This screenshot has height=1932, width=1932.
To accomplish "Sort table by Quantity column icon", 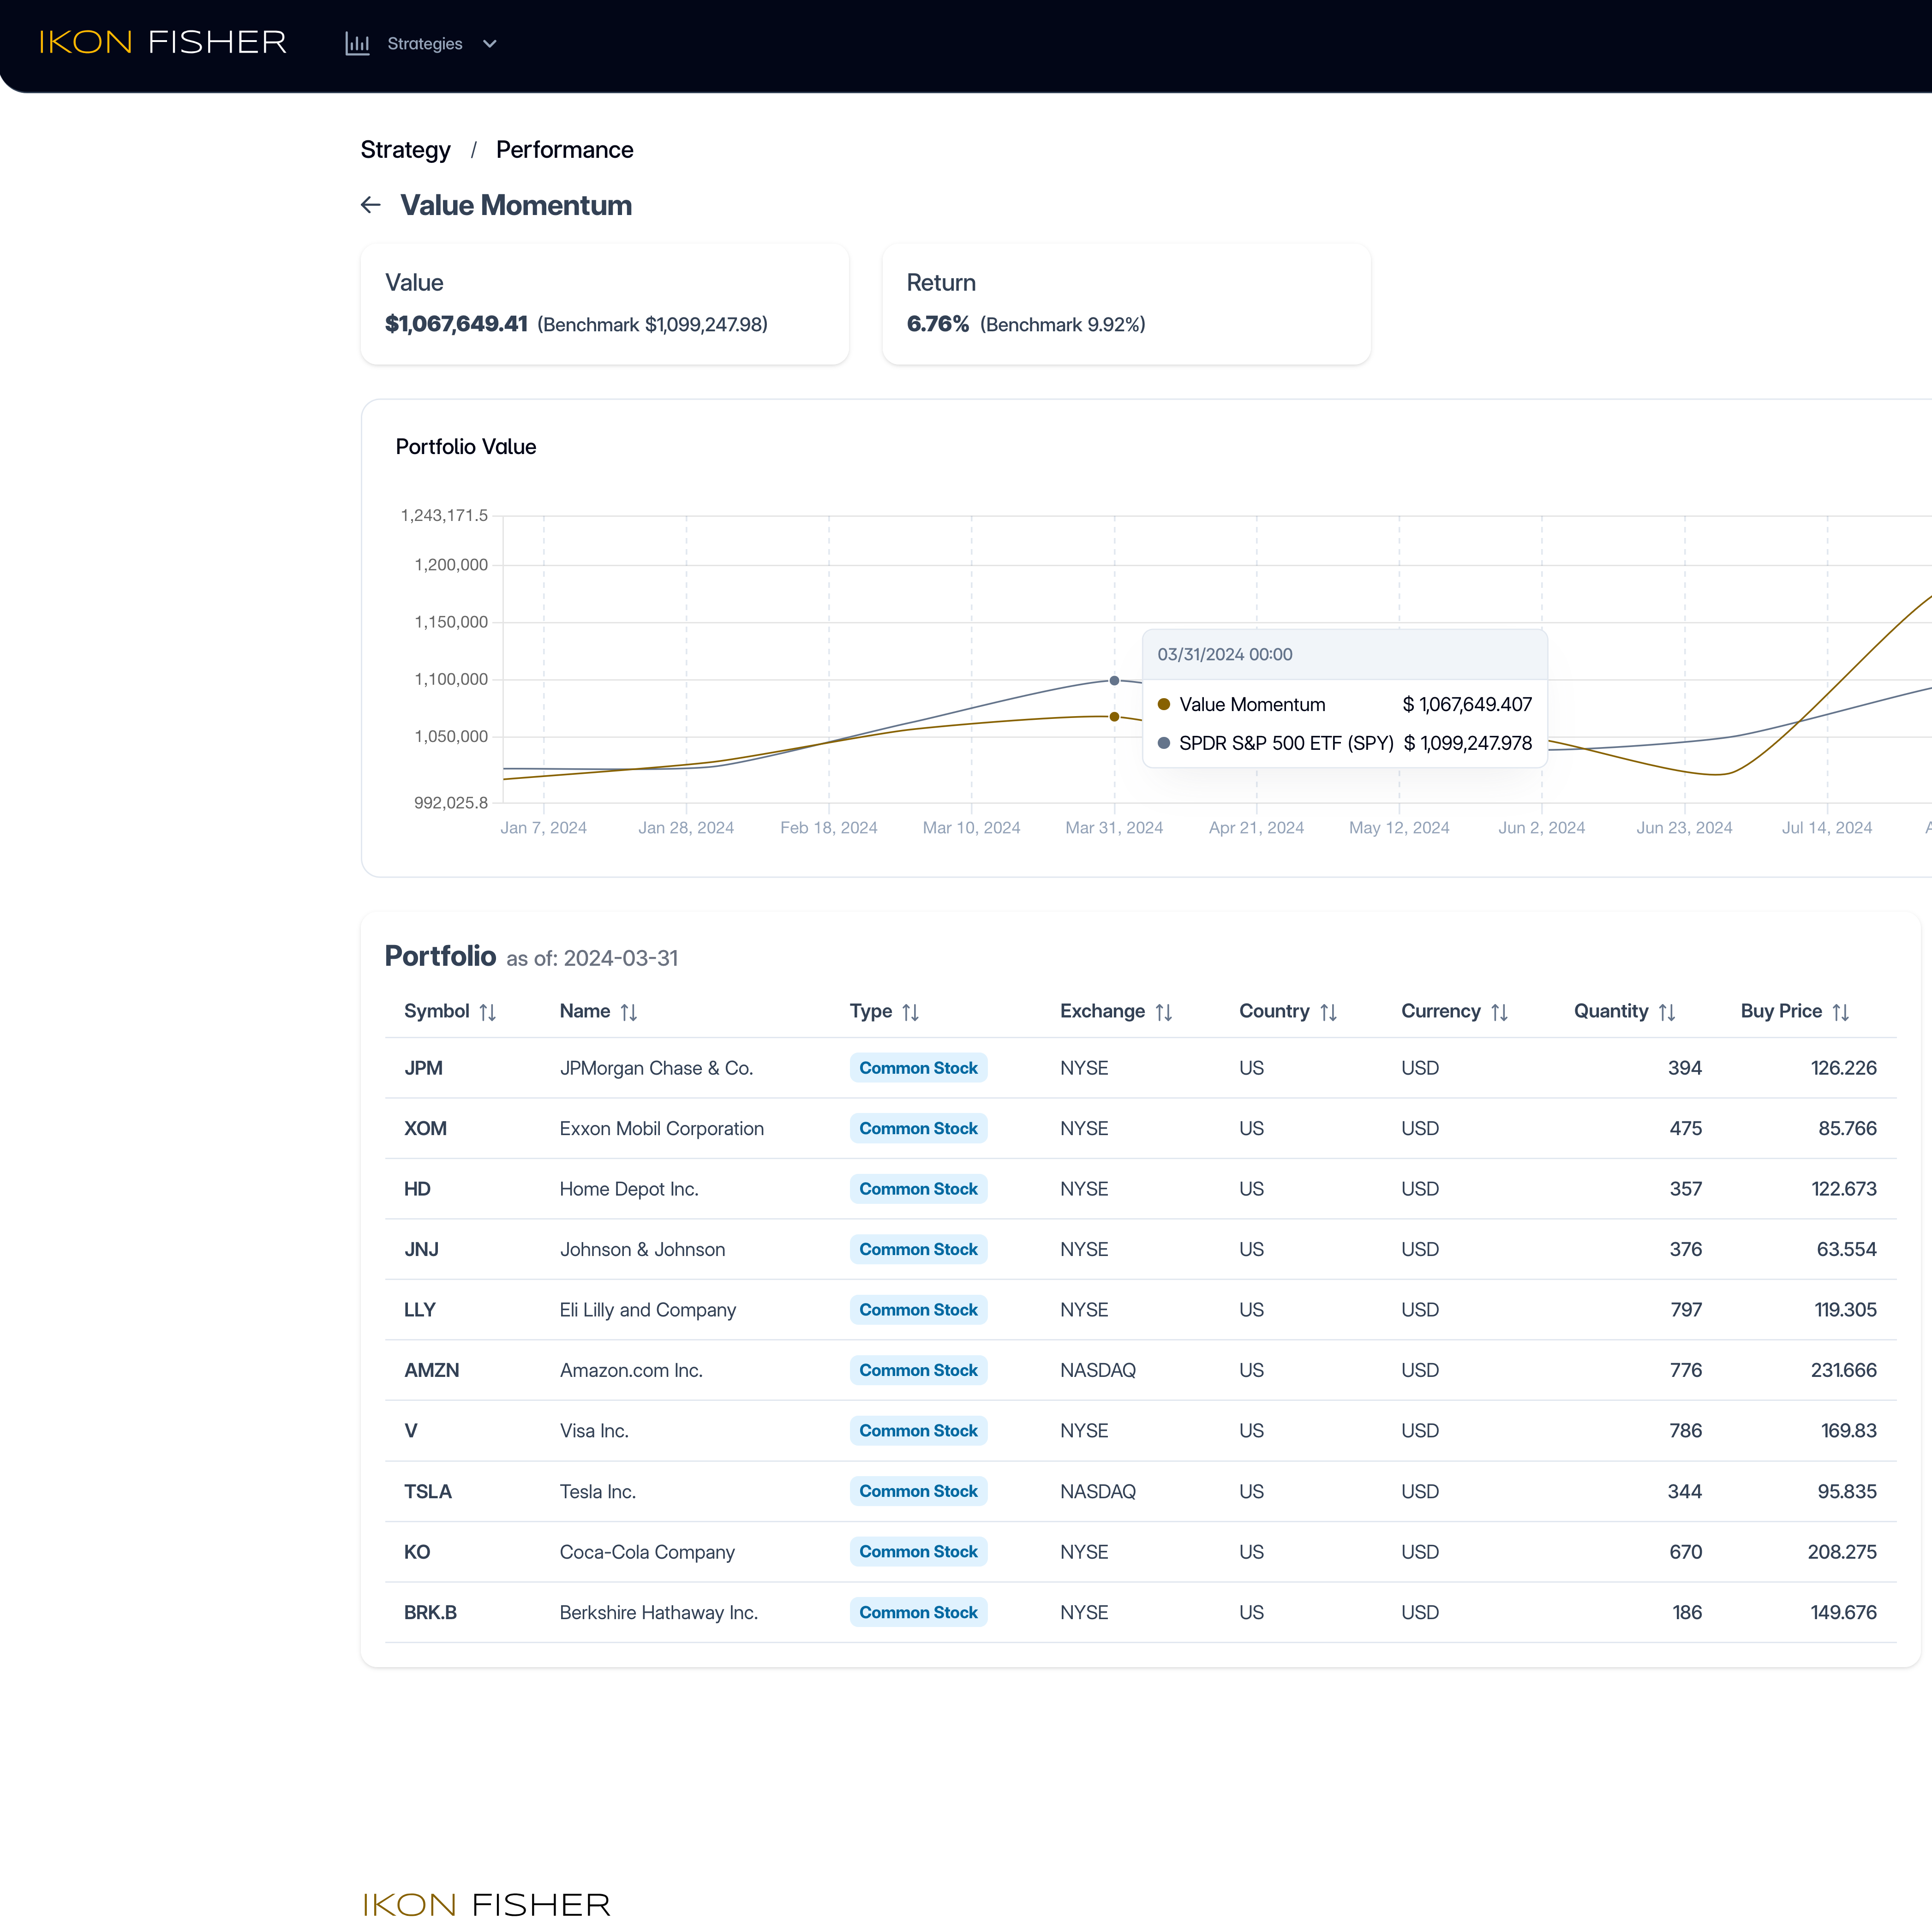I will tap(1667, 1012).
